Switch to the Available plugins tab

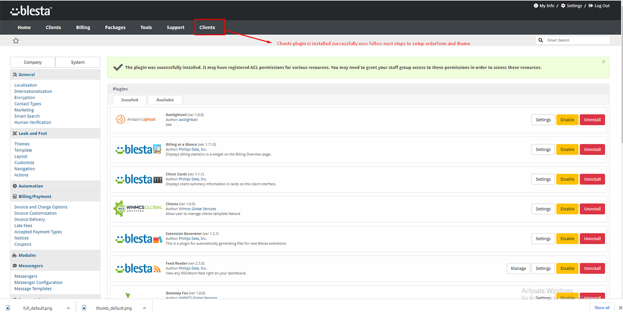pos(165,100)
